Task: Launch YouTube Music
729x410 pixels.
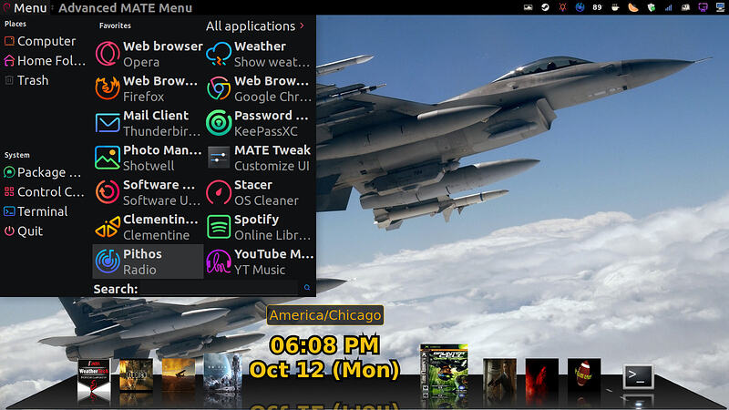Action: click(x=260, y=261)
